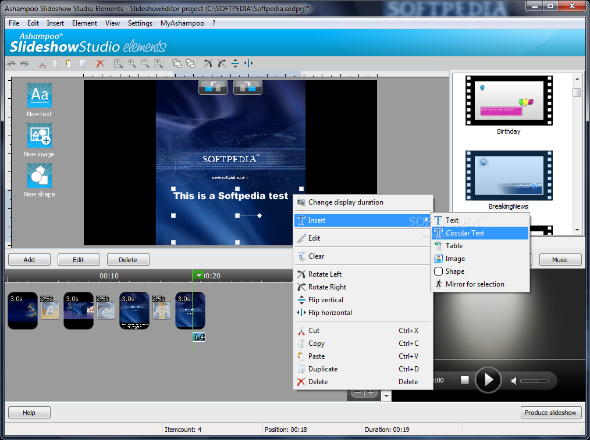Choose Duplicate in the context menu
The width and height of the screenshot is (590, 440).
point(363,369)
